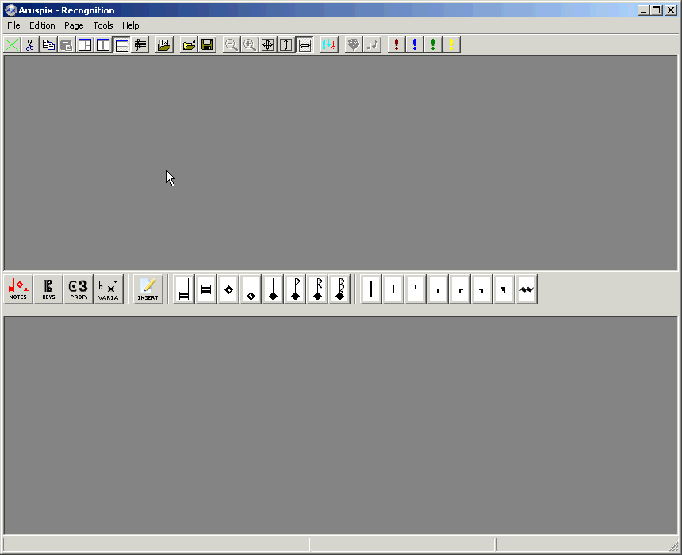The height and width of the screenshot is (555, 682).
Task: Click the open folder icon
Action: coord(189,45)
